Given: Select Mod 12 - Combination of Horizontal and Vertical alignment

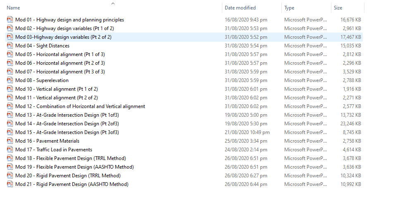Looking at the screenshot, I should (x=80, y=106).
